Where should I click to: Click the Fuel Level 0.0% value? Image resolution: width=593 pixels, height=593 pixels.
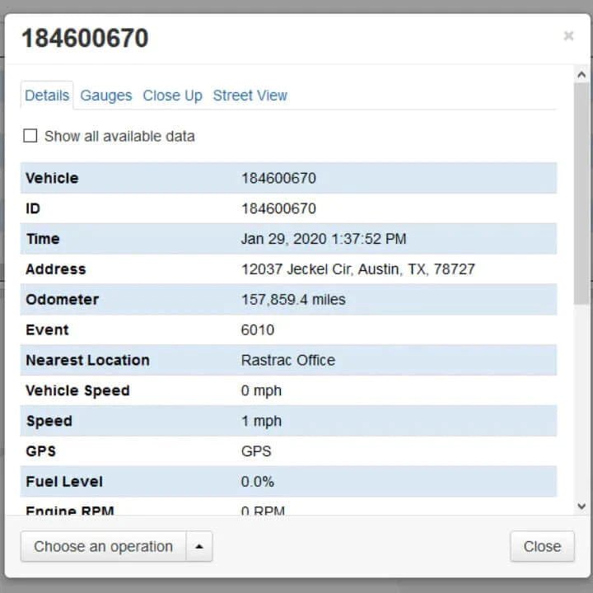[258, 481]
